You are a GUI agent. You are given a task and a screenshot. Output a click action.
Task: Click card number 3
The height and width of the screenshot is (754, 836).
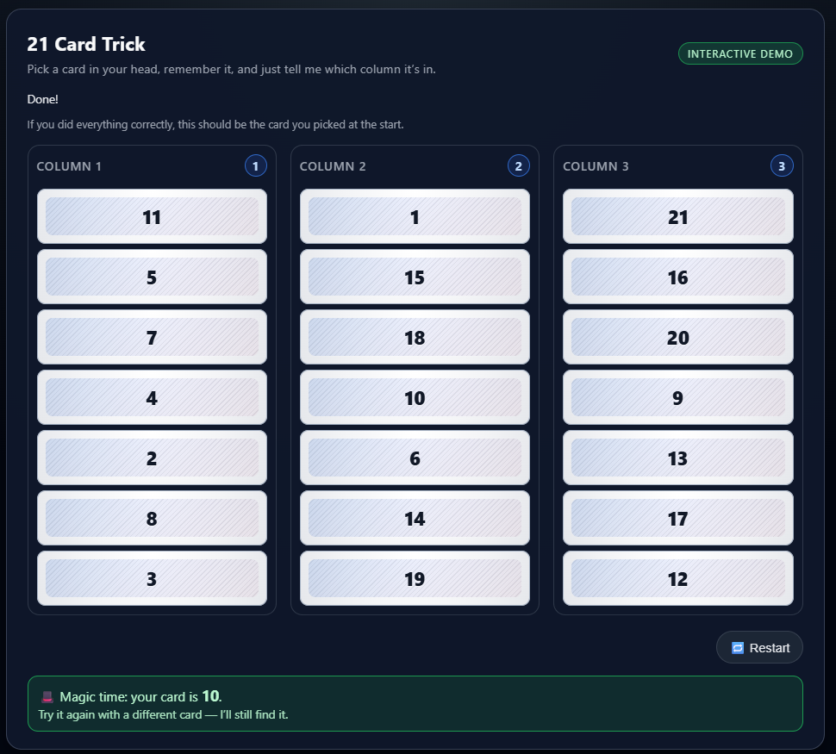(x=152, y=579)
